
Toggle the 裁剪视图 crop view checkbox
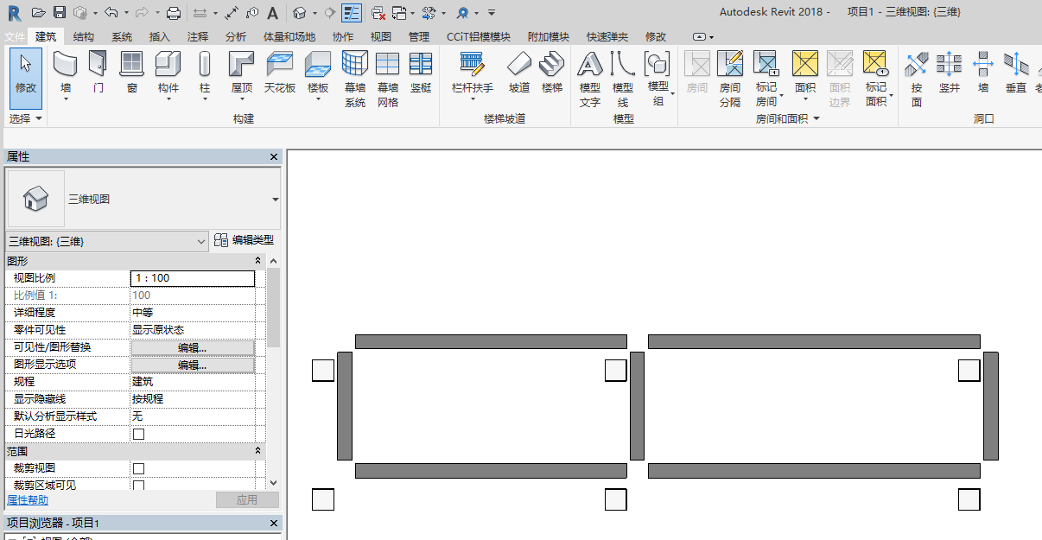[138, 468]
